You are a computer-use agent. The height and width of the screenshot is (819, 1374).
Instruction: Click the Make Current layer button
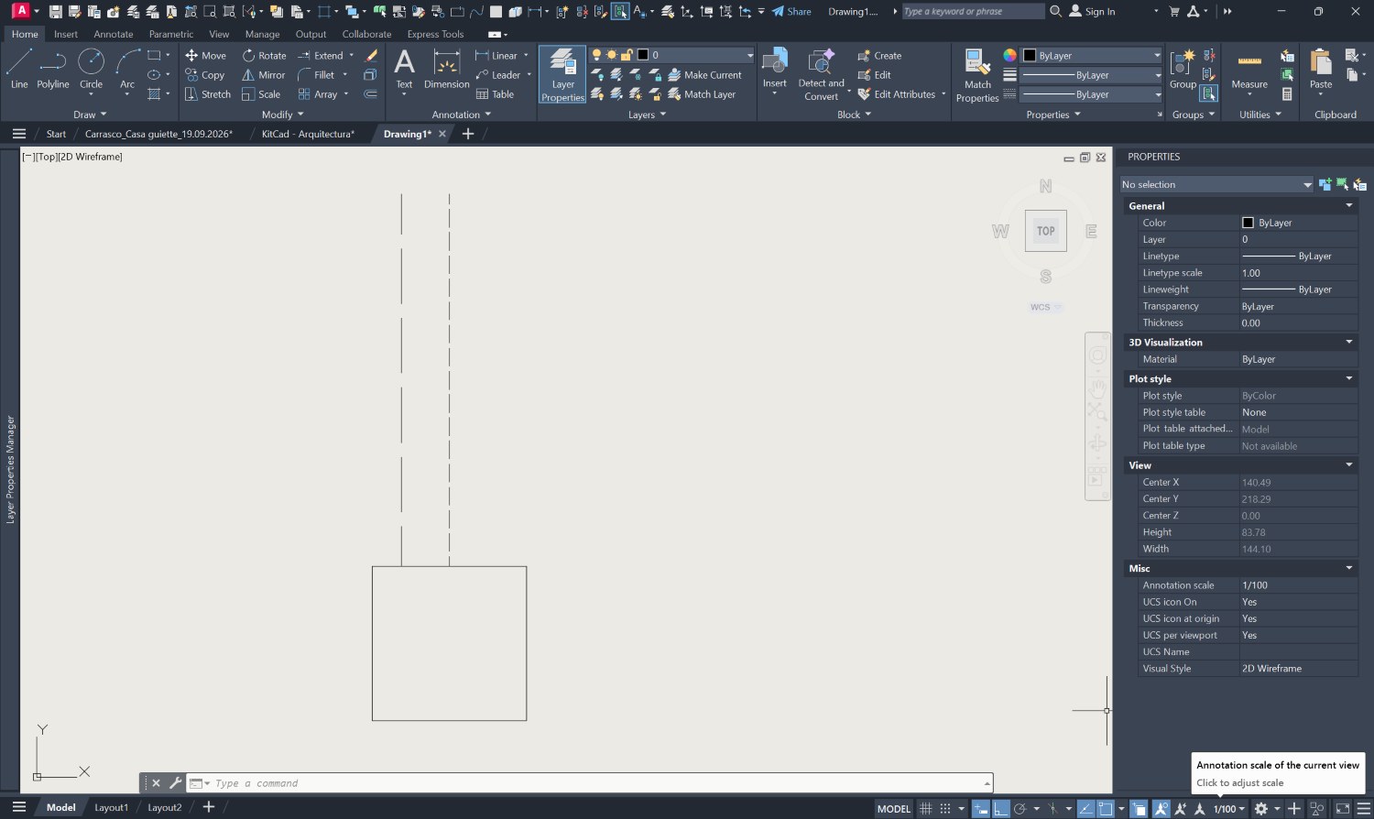tap(704, 75)
